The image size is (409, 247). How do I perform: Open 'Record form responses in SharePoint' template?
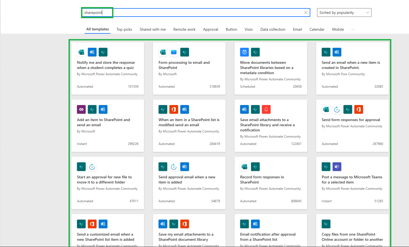pyautogui.click(x=271, y=183)
